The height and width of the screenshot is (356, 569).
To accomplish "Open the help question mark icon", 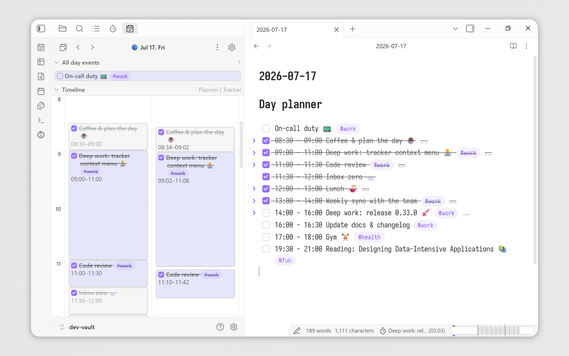I will click(x=220, y=327).
